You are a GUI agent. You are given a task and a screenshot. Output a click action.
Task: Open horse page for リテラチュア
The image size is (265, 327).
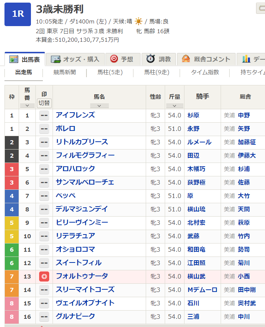(x=75, y=236)
